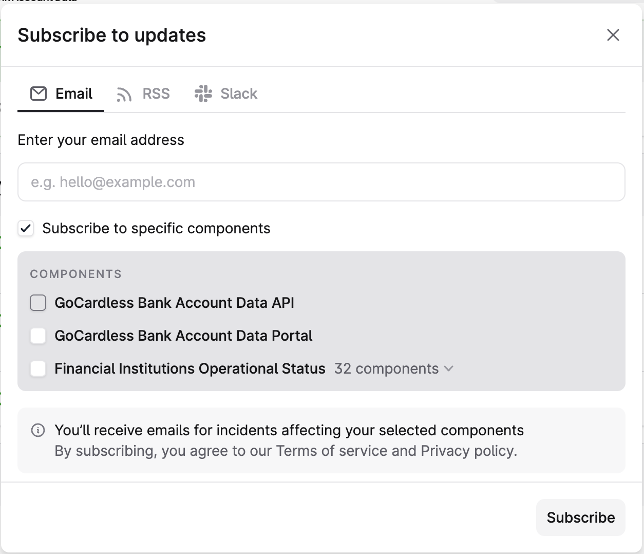Expand the 32 components chevron
This screenshot has height=554, width=644.
pos(448,368)
